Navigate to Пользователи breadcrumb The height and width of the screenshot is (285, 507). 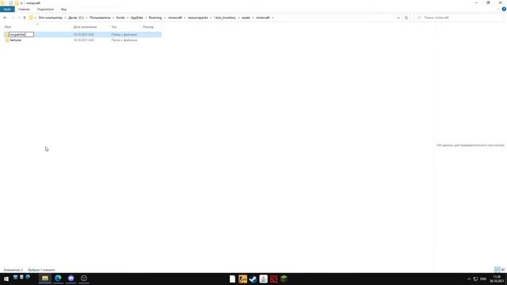pyautogui.click(x=100, y=17)
